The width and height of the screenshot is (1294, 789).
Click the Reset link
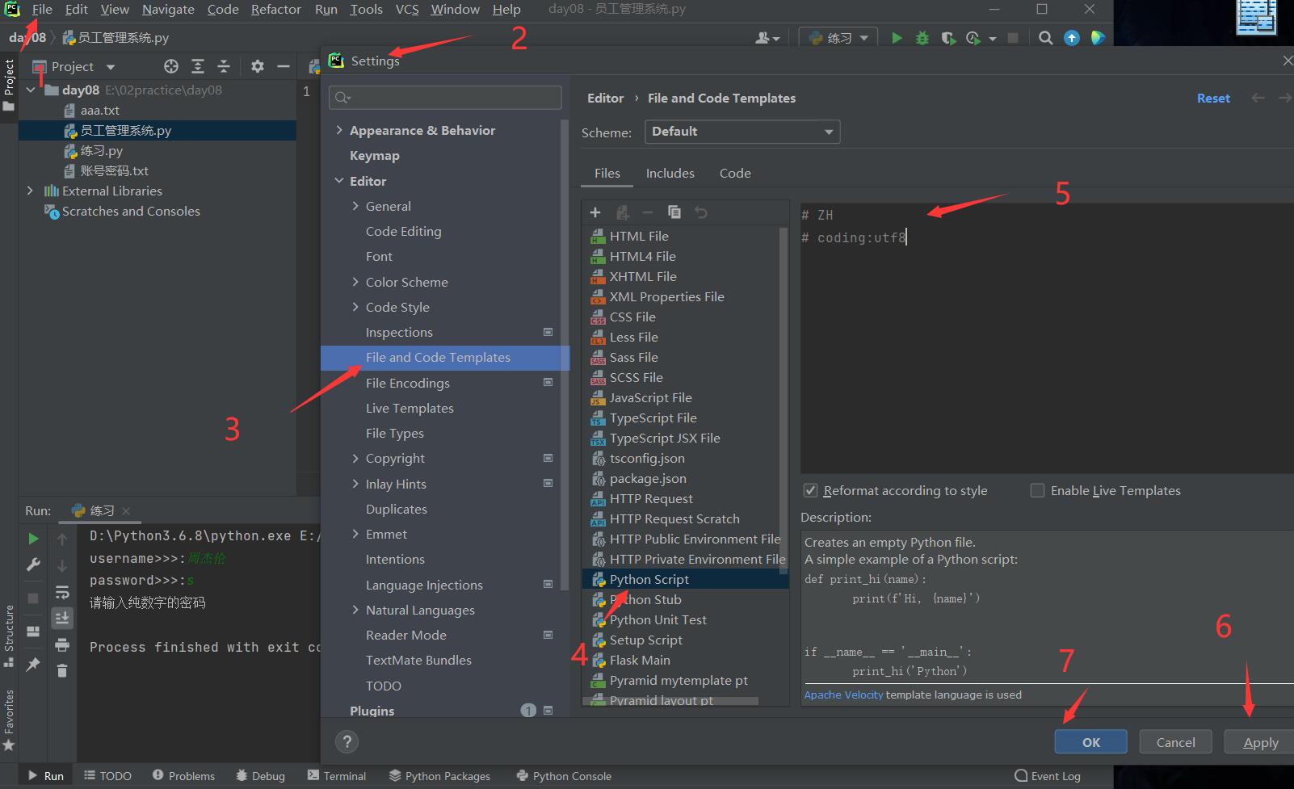point(1213,98)
